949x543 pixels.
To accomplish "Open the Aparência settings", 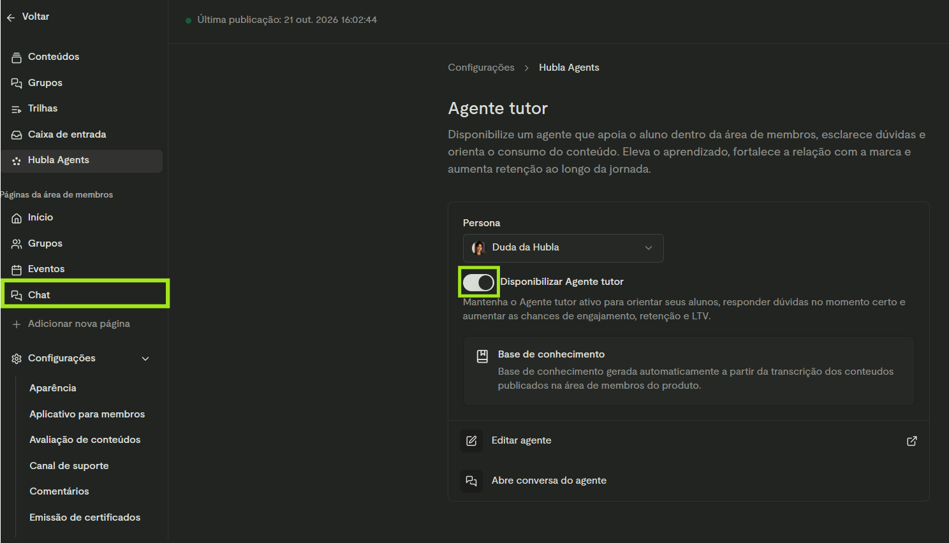I will coord(53,388).
